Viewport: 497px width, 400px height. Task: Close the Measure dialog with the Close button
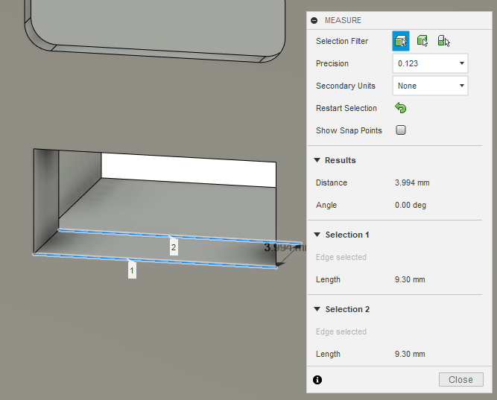point(461,380)
